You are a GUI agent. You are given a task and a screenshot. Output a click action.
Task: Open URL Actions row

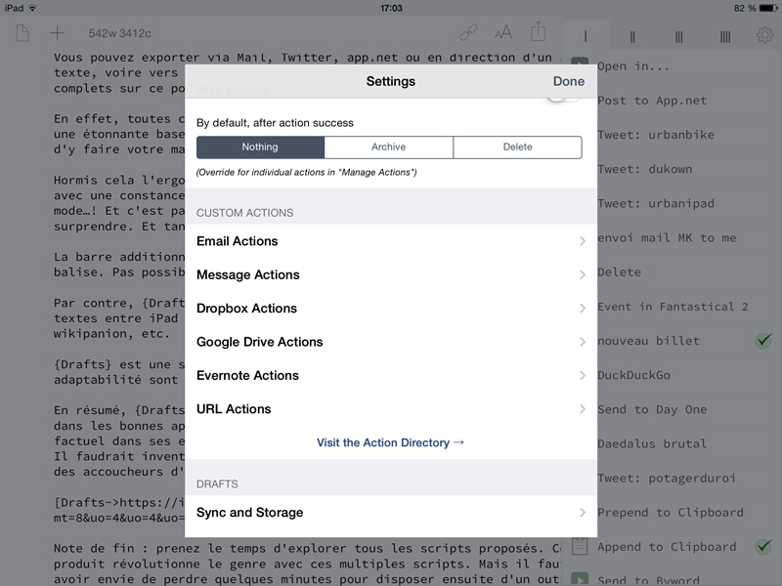pos(390,409)
